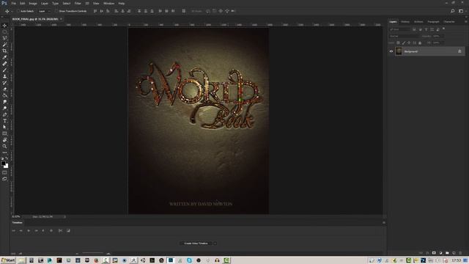This screenshot has height=264, width=469.
Task: Select the Paint Bucket tool
Action: 4,95
